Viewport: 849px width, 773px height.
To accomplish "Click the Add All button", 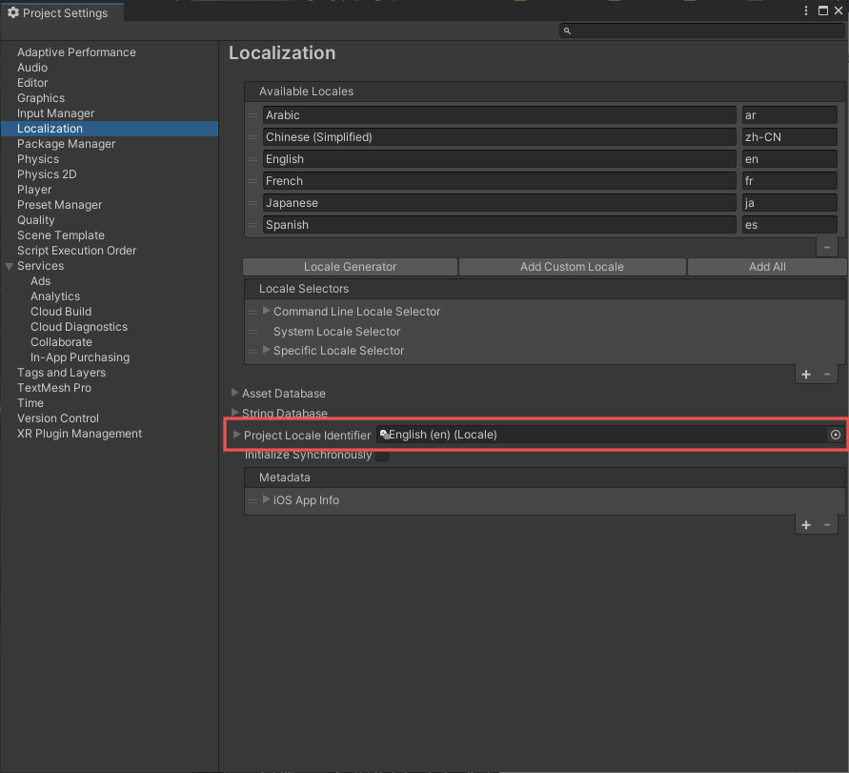I will [x=766, y=267].
